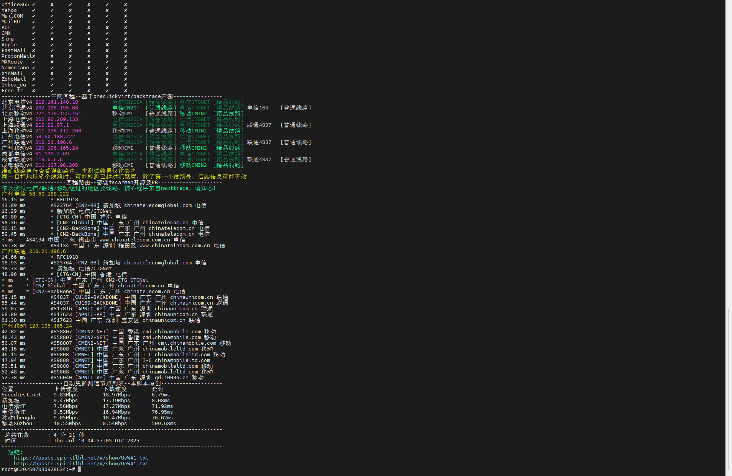Click the AS4134 佛山市 hop line

point(94,240)
